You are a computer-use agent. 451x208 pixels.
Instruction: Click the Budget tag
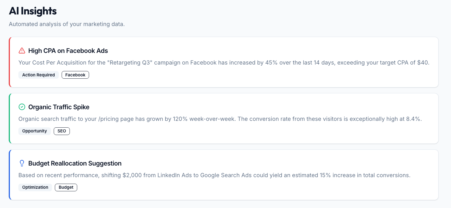tap(66, 187)
